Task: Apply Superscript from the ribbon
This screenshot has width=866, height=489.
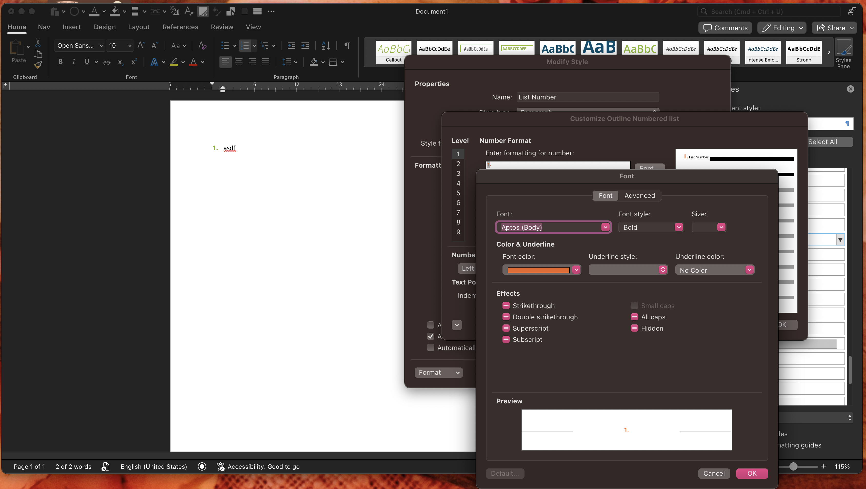Action: coord(134,62)
